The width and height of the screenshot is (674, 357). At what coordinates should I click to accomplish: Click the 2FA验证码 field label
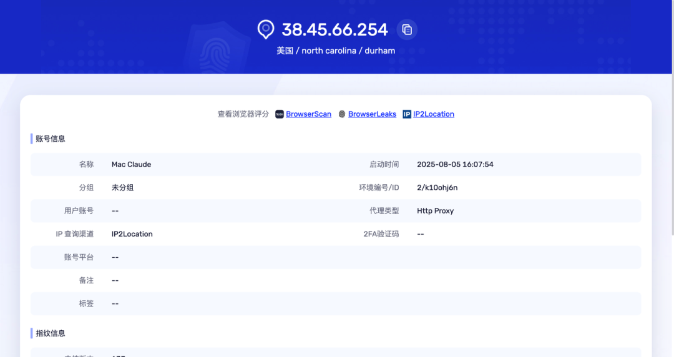[381, 234]
